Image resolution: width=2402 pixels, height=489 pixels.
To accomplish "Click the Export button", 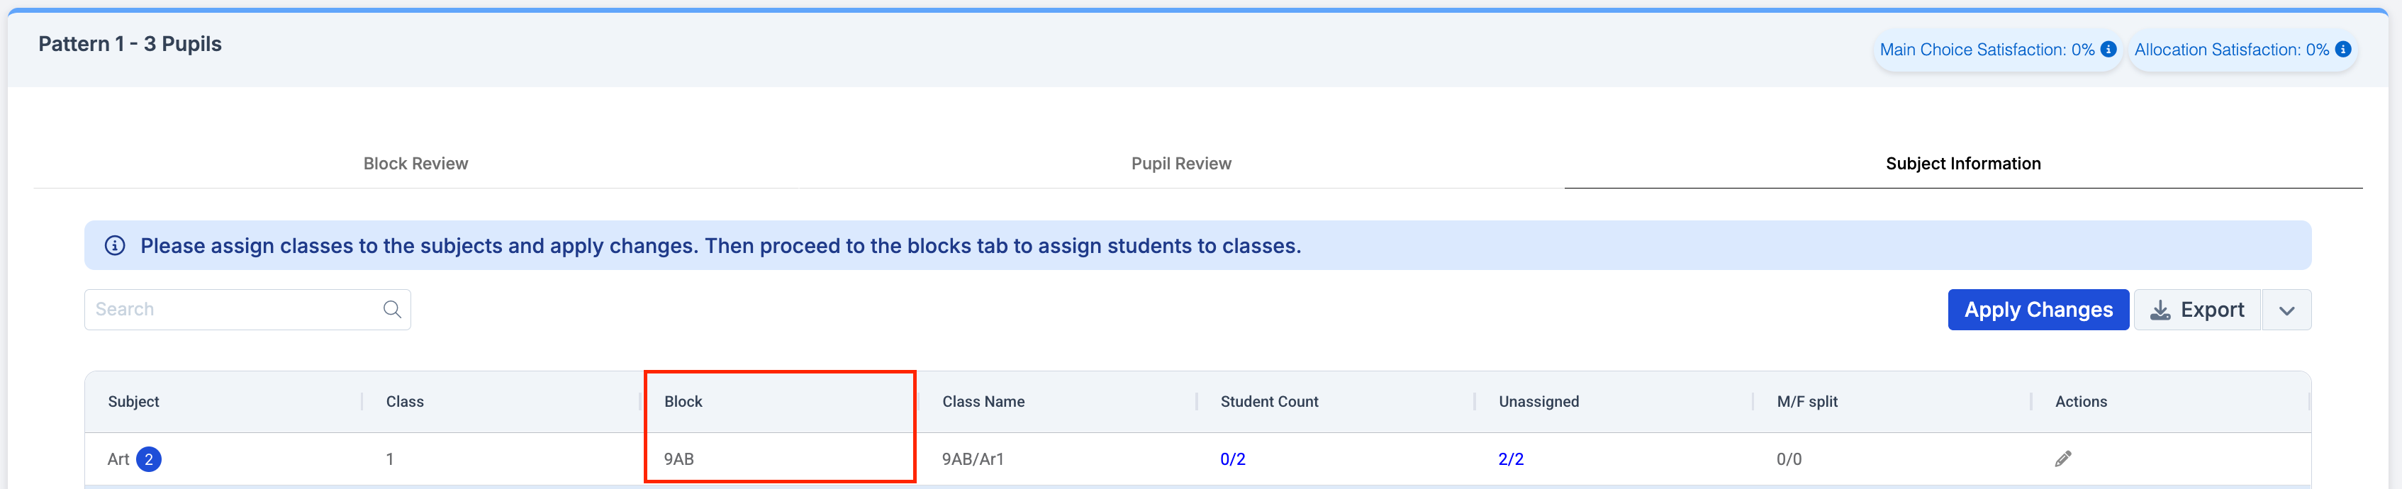I will 2197,310.
